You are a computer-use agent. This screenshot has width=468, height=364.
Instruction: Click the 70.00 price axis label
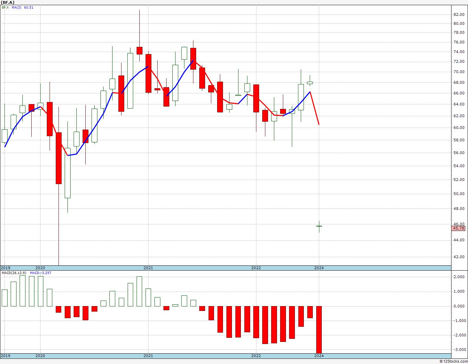click(x=459, y=72)
